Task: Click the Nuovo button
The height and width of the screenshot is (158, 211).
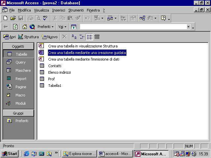Action: coord(49,37)
